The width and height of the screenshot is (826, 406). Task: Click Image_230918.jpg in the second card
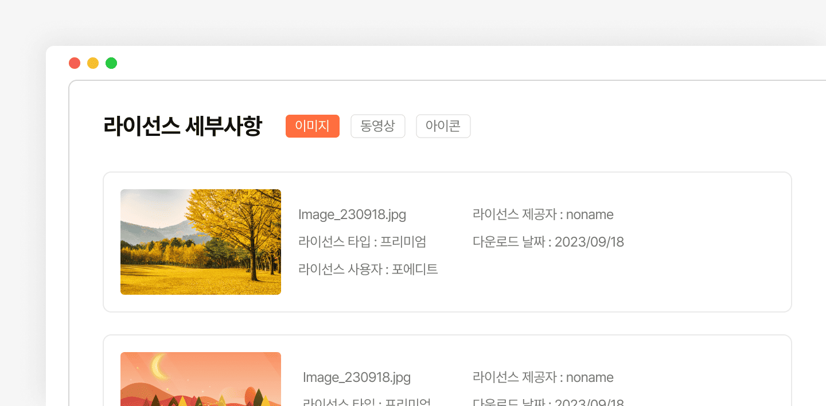pyautogui.click(x=357, y=378)
